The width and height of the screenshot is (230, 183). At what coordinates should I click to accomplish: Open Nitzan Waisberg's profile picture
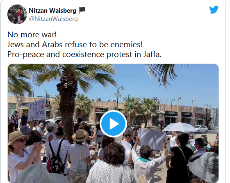point(17,14)
